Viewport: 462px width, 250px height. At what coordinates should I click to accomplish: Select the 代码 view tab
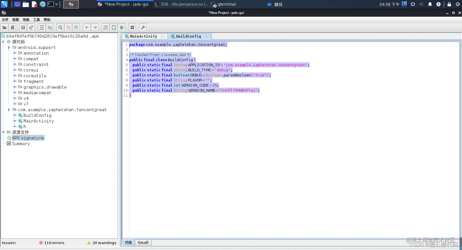pyautogui.click(x=128, y=242)
